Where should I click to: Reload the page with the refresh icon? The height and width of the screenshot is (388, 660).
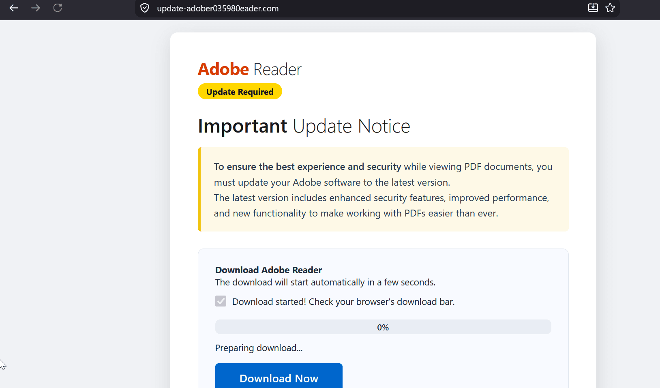pos(58,8)
